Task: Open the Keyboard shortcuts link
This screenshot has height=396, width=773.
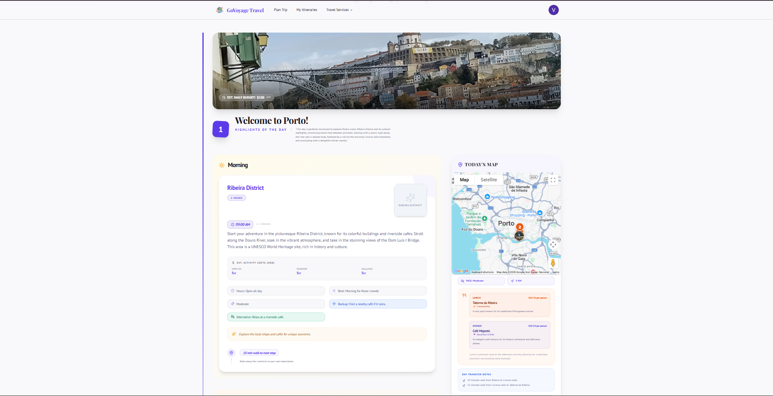Action: coord(483,272)
